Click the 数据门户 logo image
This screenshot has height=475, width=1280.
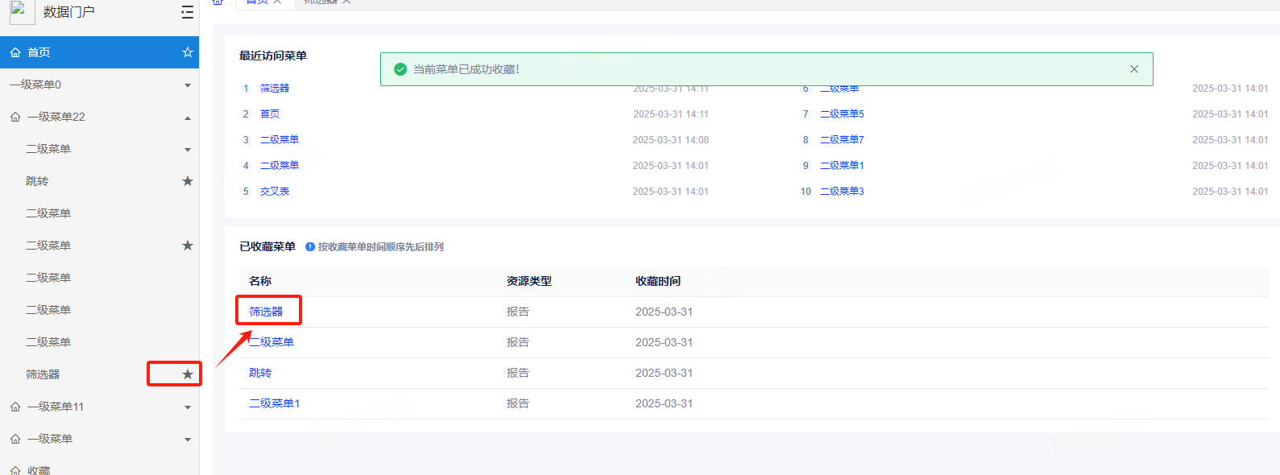point(22,11)
